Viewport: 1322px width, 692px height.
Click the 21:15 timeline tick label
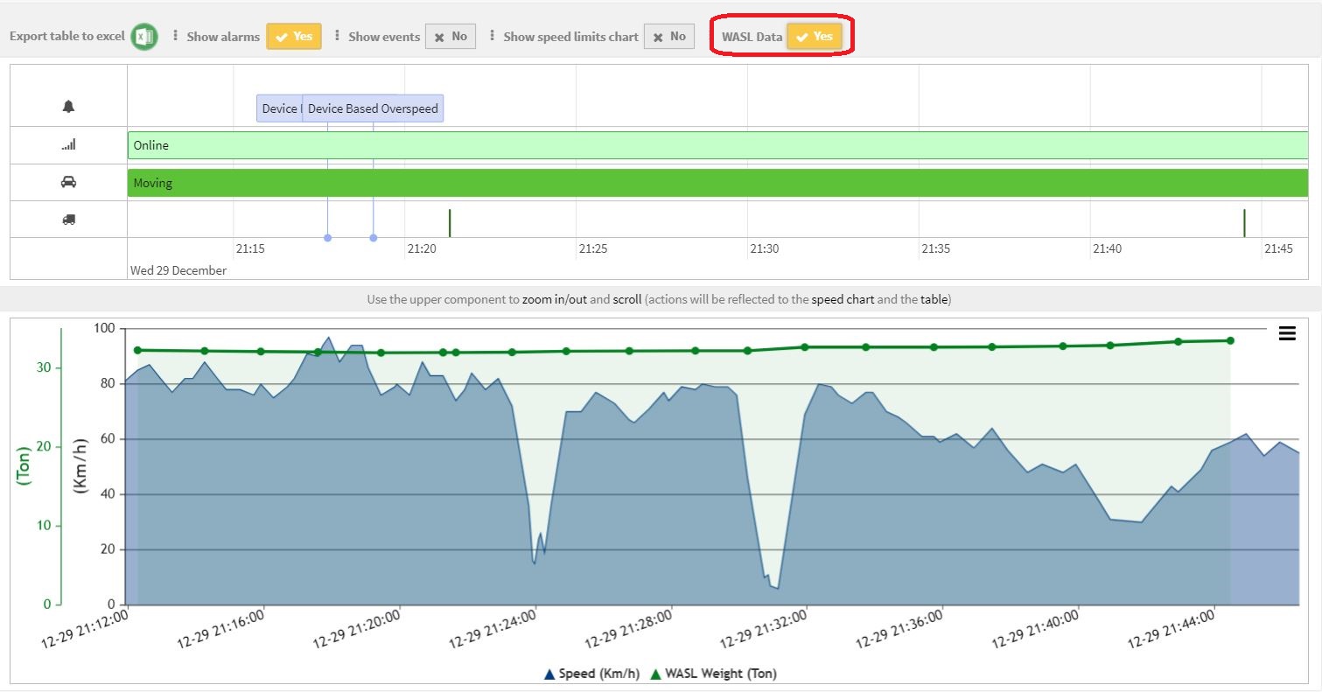(250, 249)
